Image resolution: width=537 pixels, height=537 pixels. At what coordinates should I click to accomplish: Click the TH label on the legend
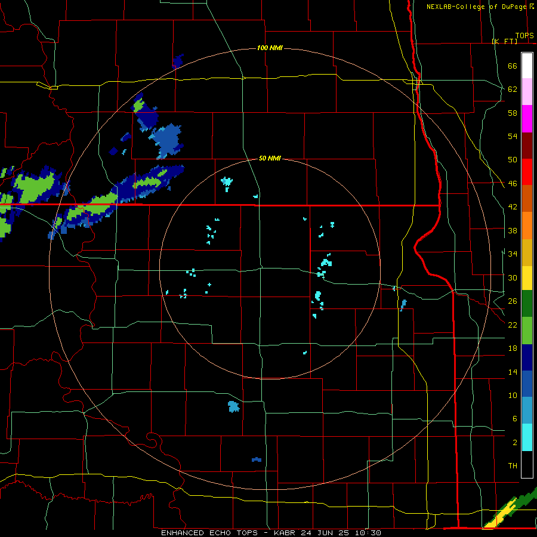[x=513, y=466]
